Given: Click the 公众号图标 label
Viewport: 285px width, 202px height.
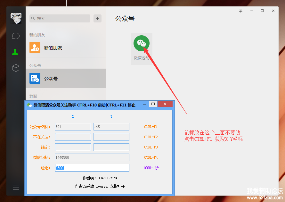Looking at the screenshot, I should tap(40, 127).
